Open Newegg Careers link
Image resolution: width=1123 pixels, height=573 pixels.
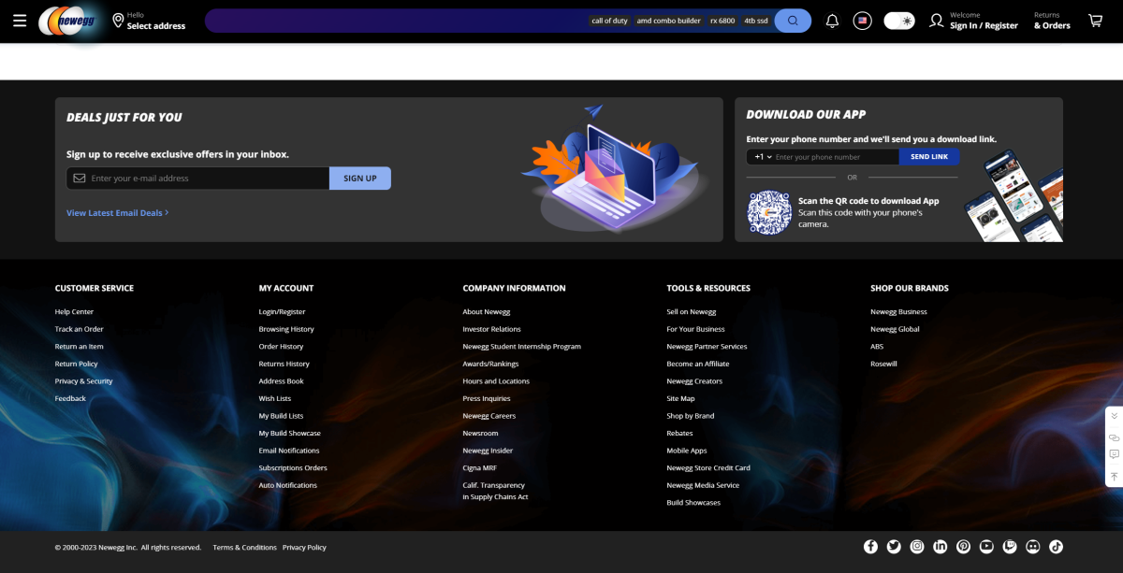(x=489, y=416)
